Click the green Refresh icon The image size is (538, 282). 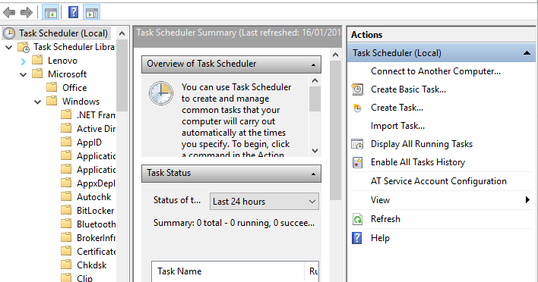pyautogui.click(x=357, y=219)
